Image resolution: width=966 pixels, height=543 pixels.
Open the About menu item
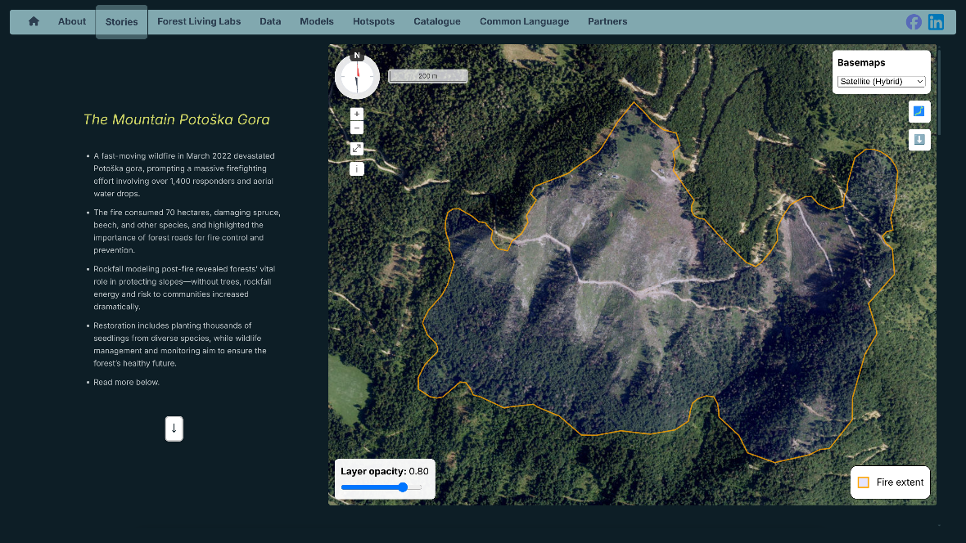[72, 21]
